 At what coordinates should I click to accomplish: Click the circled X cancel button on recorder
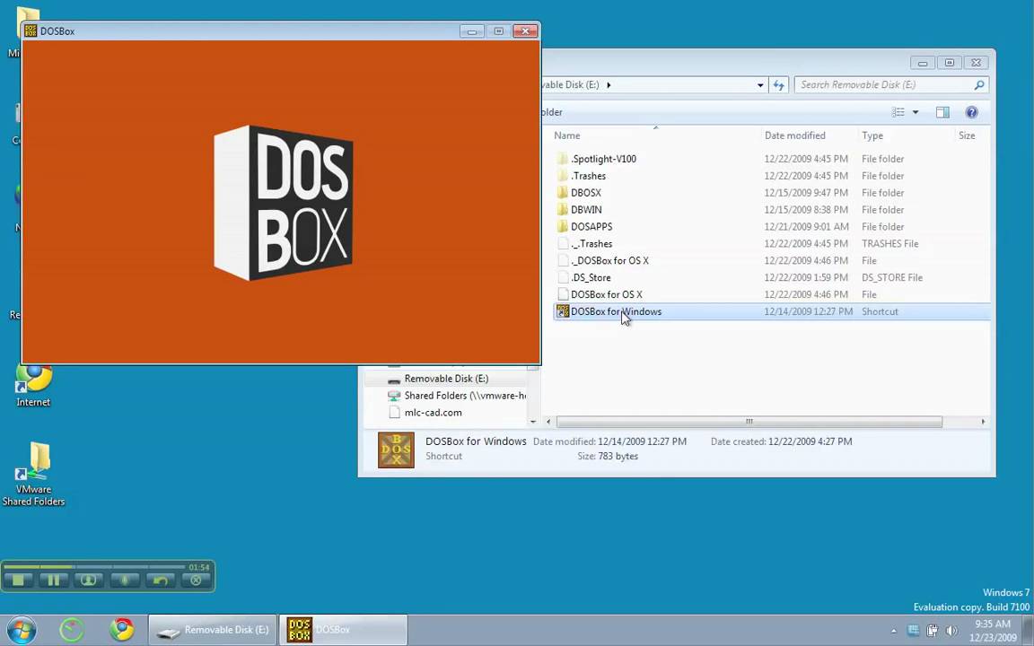(x=196, y=581)
